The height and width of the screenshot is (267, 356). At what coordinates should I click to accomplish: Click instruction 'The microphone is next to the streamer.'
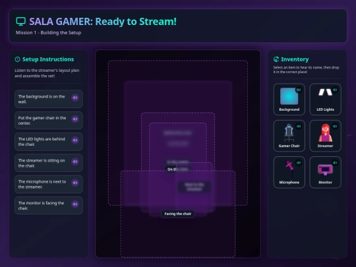click(x=49, y=184)
